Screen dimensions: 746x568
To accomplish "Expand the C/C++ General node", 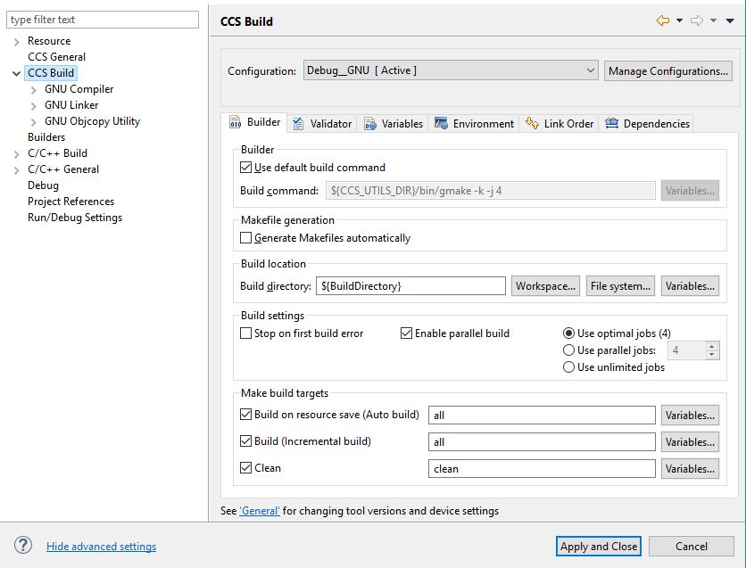I will pos(17,169).
